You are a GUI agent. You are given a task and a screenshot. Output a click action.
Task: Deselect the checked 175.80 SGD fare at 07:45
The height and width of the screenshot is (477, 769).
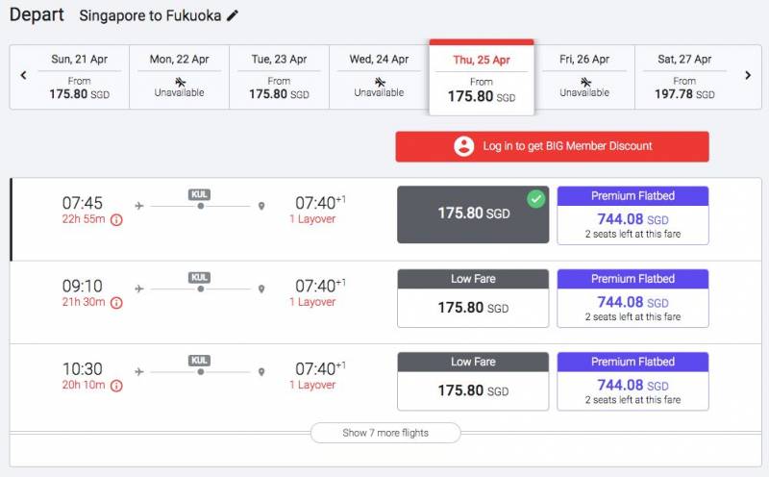[x=473, y=213]
